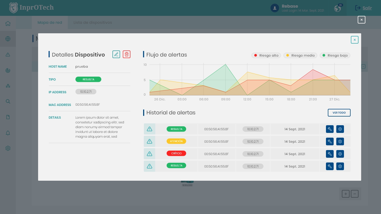Open gear settings for last RESUELTA alert row
381x214 pixels.
pos(340,166)
